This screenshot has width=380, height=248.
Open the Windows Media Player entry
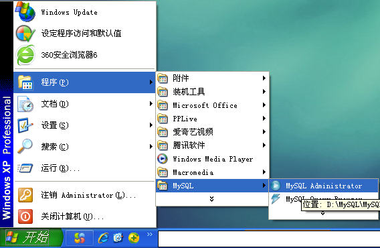click(x=212, y=159)
